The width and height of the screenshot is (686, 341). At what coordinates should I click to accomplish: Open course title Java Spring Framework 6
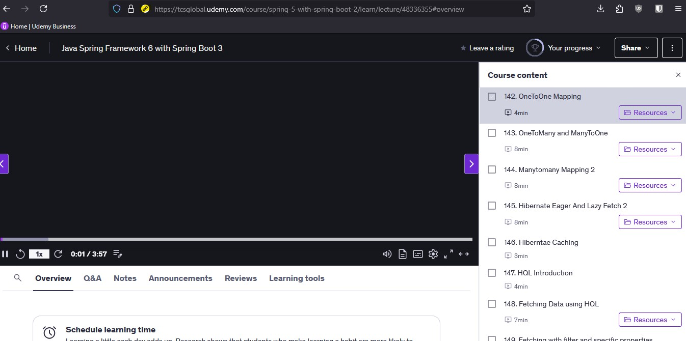142,48
